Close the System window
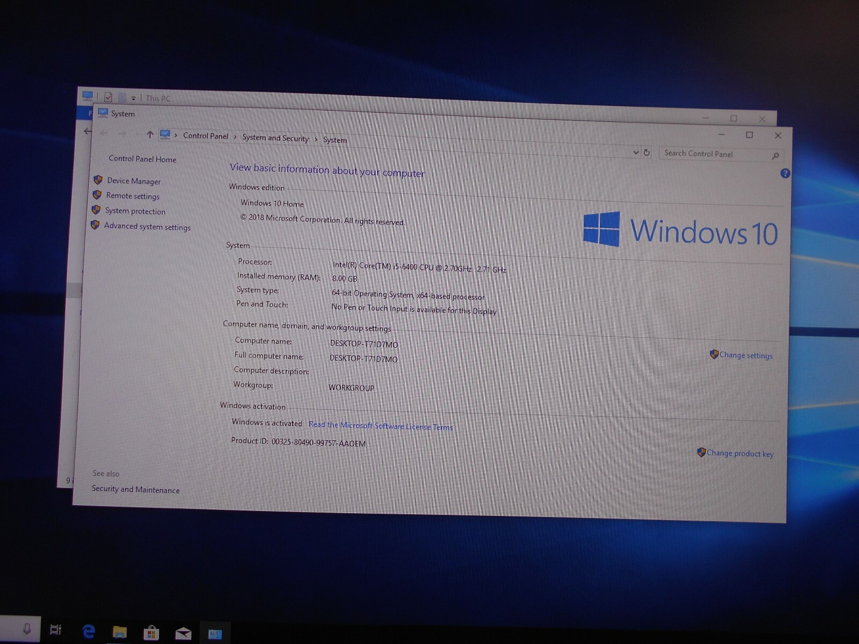The image size is (859, 644). 778,135
